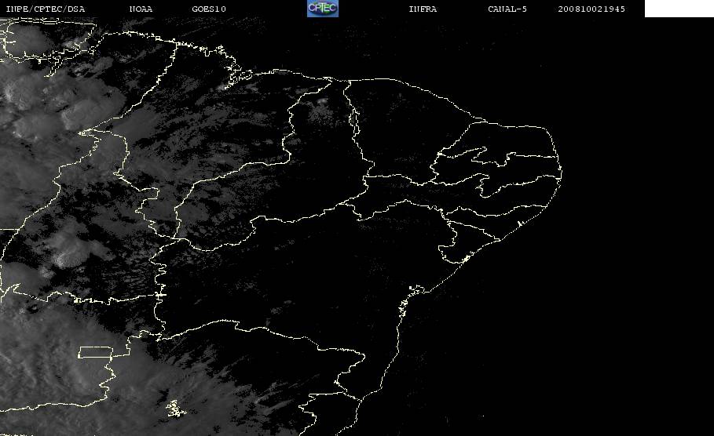
Task: Click the easternmost tip of the coastline
Action: pos(561,173)
